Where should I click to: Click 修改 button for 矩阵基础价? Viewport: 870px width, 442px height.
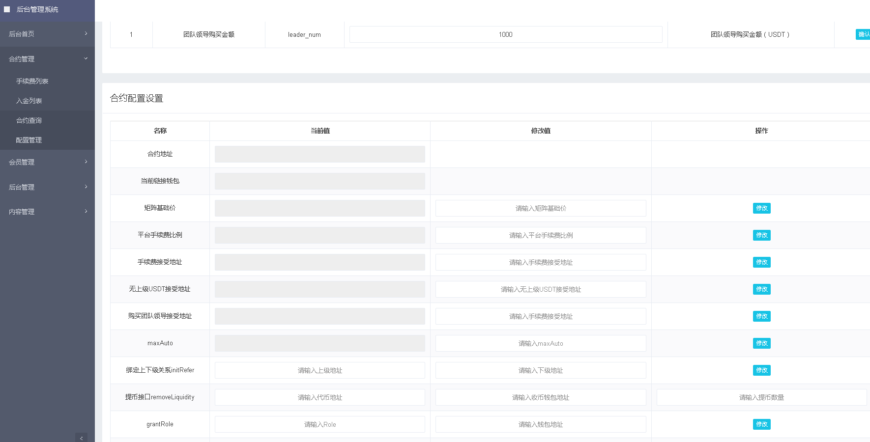coord(761,208)
